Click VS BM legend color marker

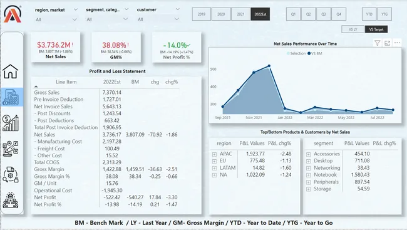(x=309, y=53)
